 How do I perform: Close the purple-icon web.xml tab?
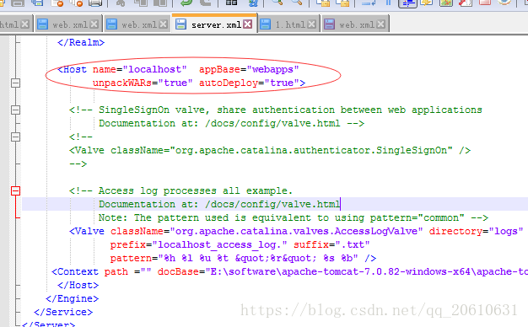pos(381,24)
